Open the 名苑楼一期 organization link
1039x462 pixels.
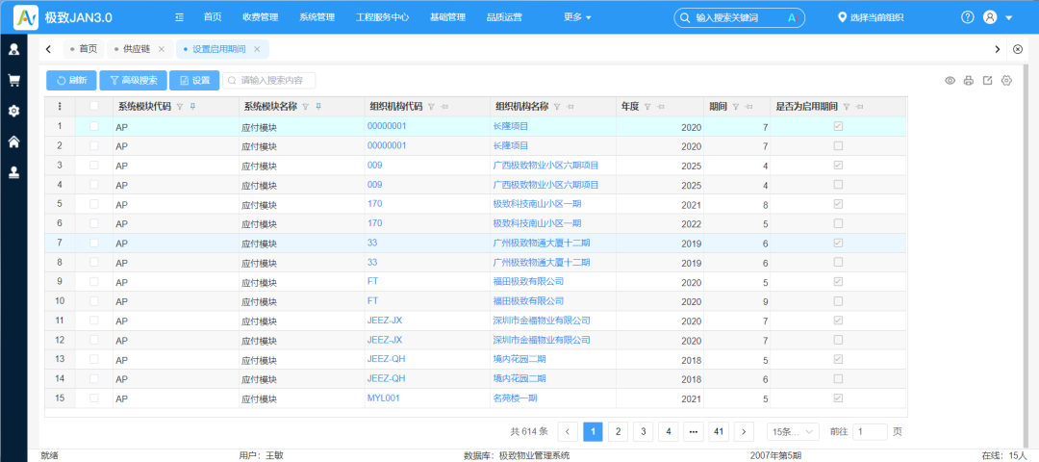pos(515,398)
